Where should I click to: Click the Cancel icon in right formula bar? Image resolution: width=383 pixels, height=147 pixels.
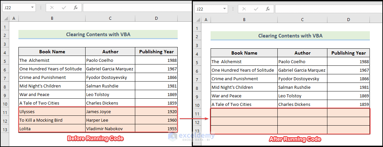pyautogui.click(x=244, y=9)
